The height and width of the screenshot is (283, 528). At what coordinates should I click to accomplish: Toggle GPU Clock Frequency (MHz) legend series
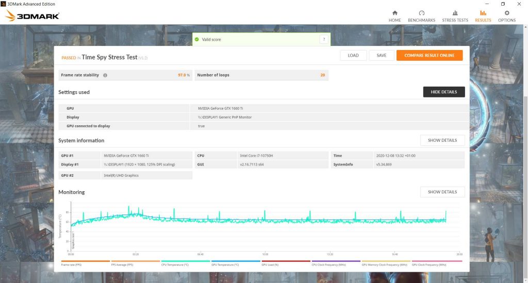[437, 263]
